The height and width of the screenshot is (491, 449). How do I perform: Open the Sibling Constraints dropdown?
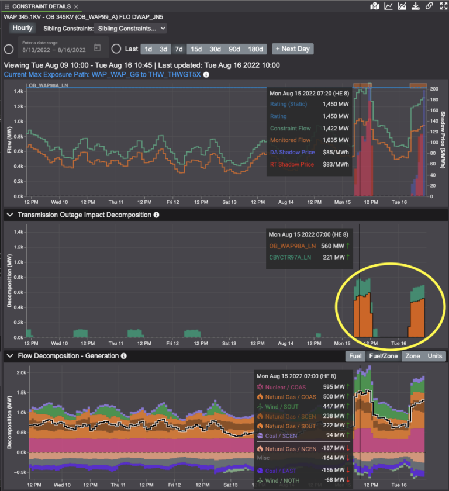[x=131, y=28]
